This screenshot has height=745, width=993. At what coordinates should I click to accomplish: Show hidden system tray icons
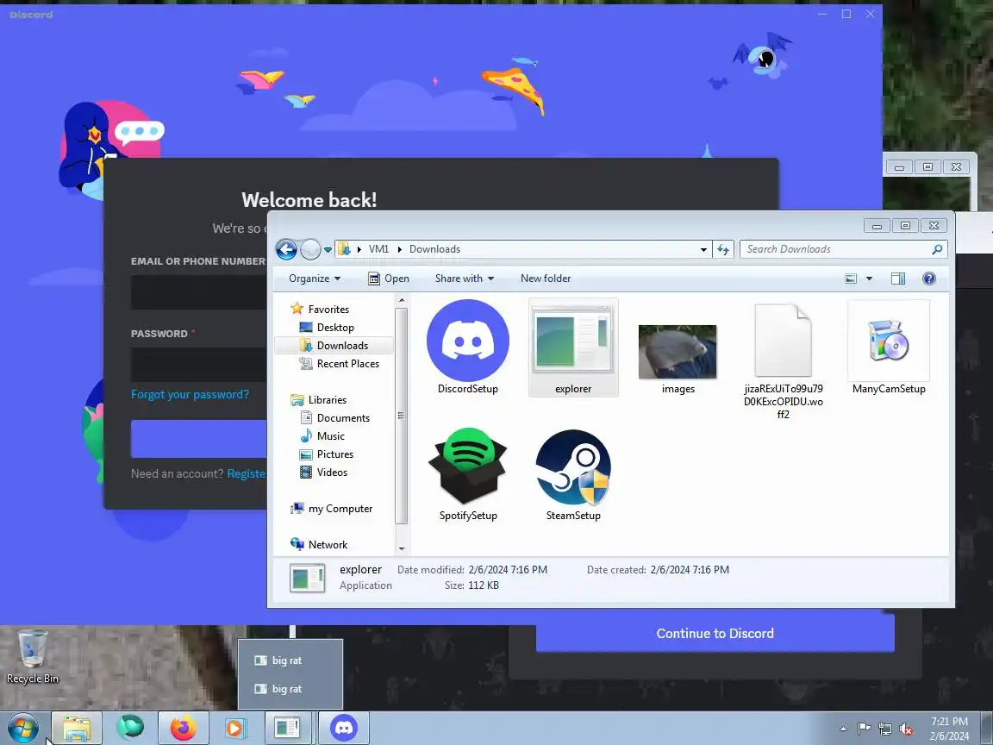click(843, 729)
